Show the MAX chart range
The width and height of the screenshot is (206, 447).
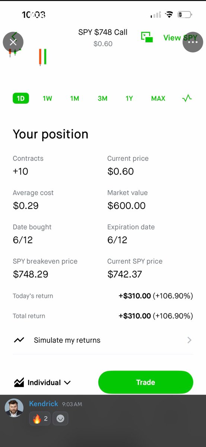[x=158, y=98]
